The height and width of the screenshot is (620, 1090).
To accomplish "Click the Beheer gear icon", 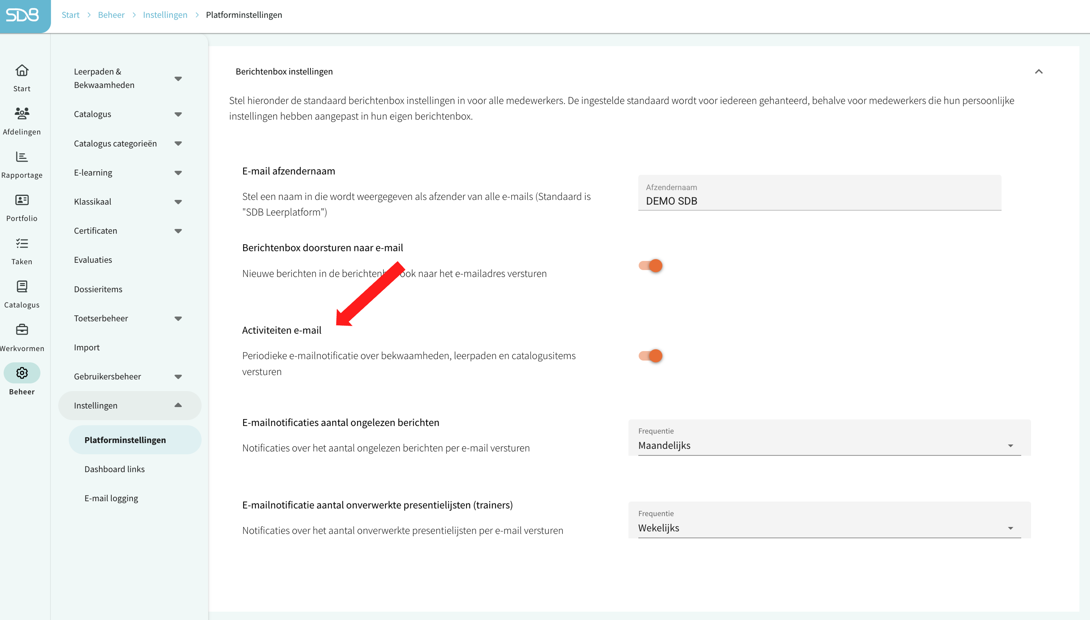I will click(x=22, y=373).
